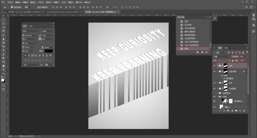The image size is (257, 138).
Task: Select the Zoom tool in toolbar
Action: pos(3,70)
